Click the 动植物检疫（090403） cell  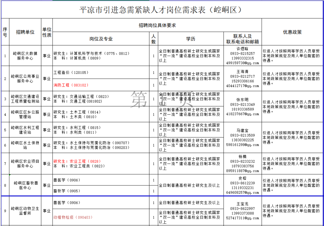pyautogui.click(x=101, y=217)
